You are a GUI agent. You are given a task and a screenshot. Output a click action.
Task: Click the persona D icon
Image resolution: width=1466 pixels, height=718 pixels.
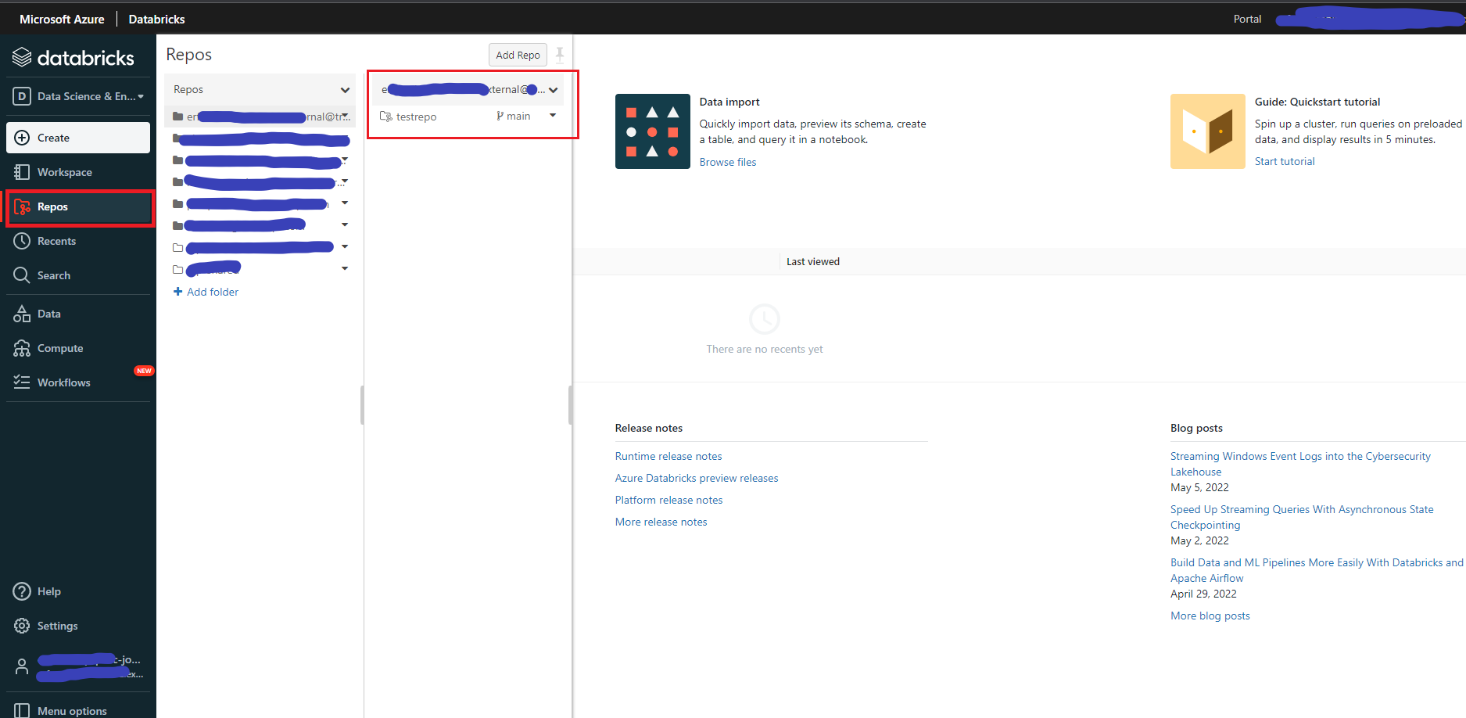[x=22, y=96]
